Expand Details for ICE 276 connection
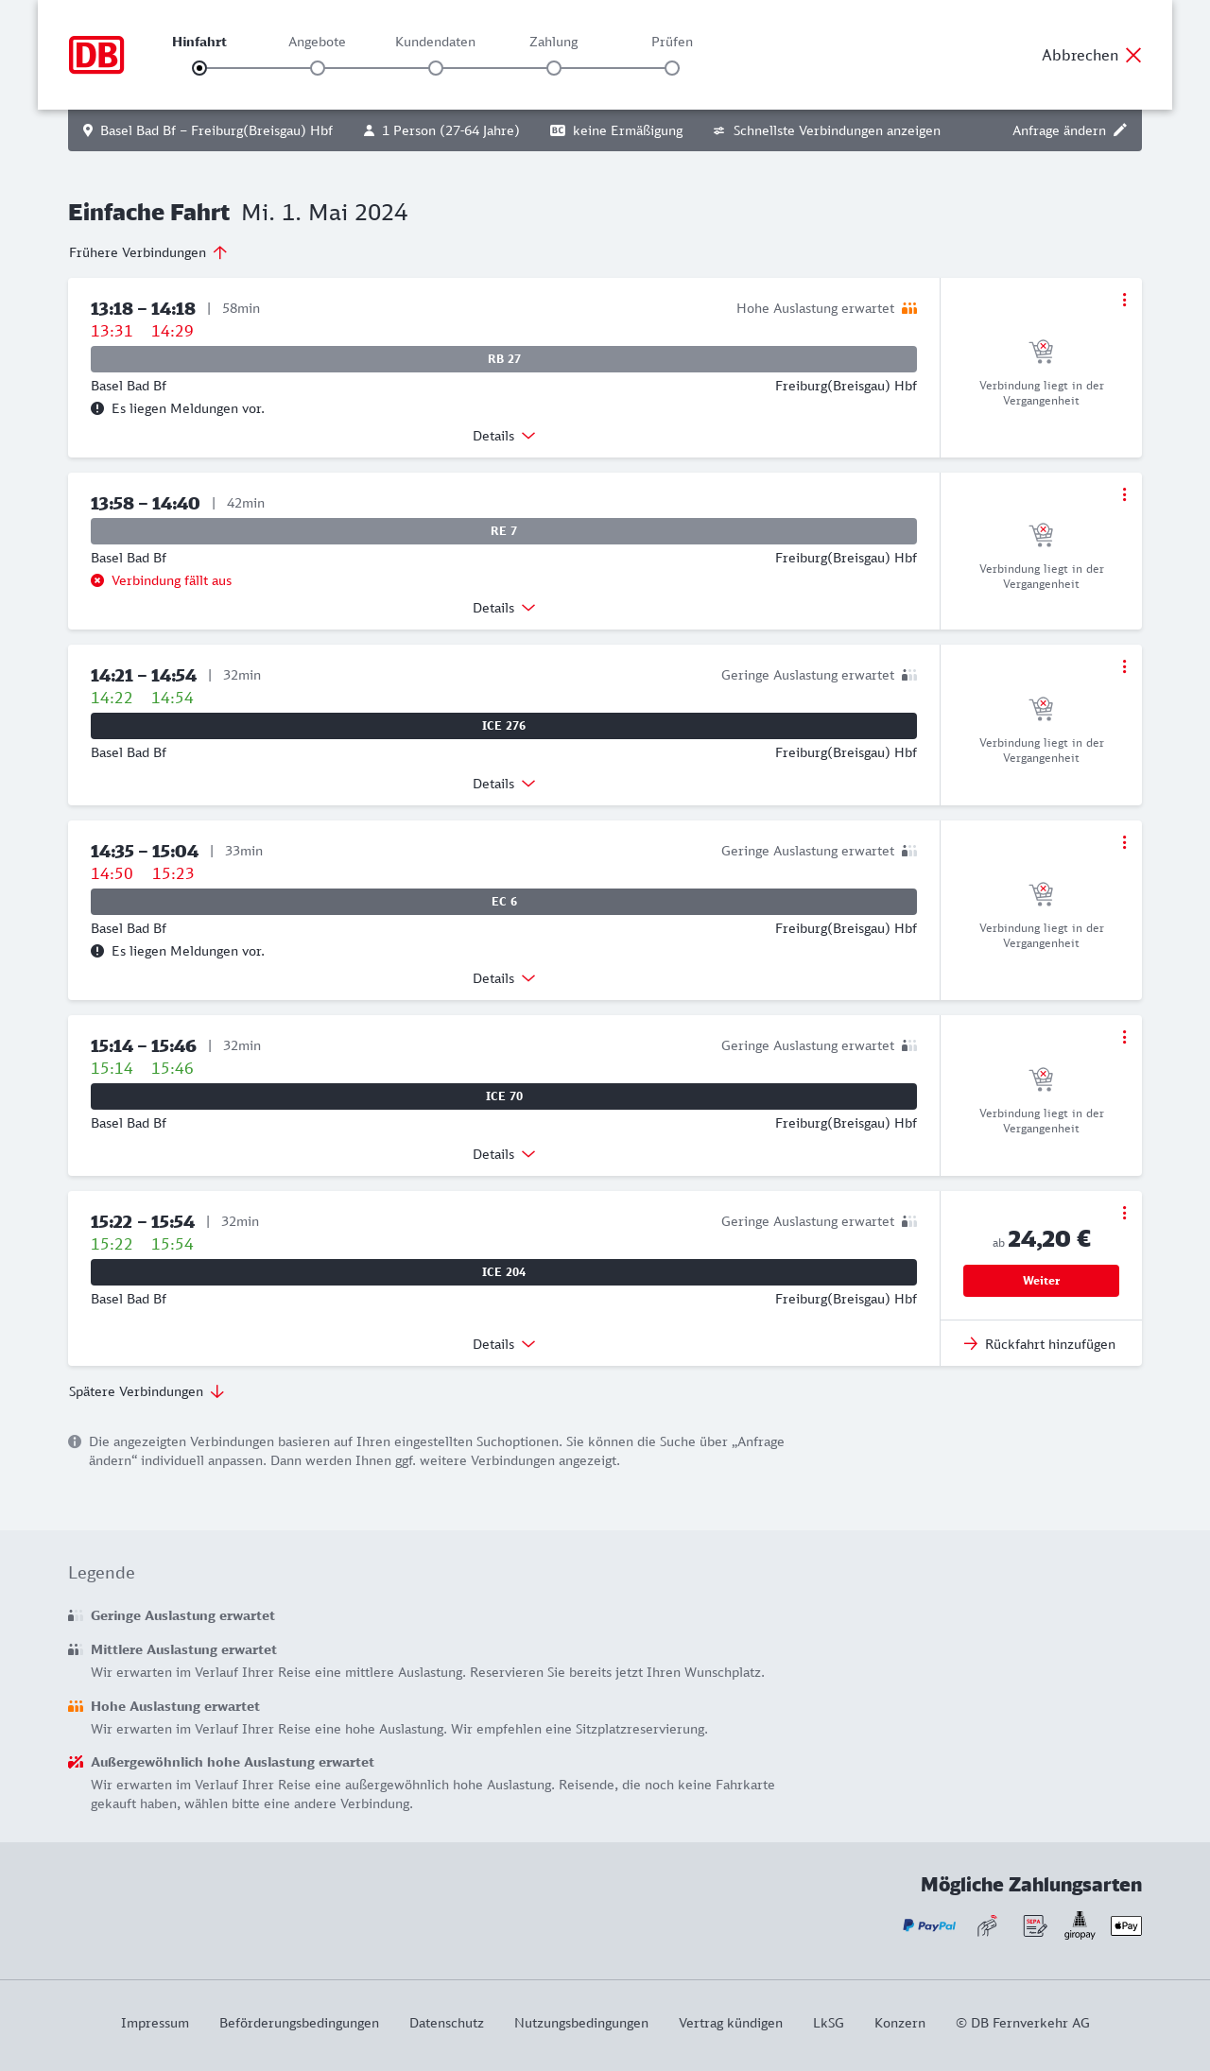The width and height of the screenshot is (1210, 2071). click(504, 784)
